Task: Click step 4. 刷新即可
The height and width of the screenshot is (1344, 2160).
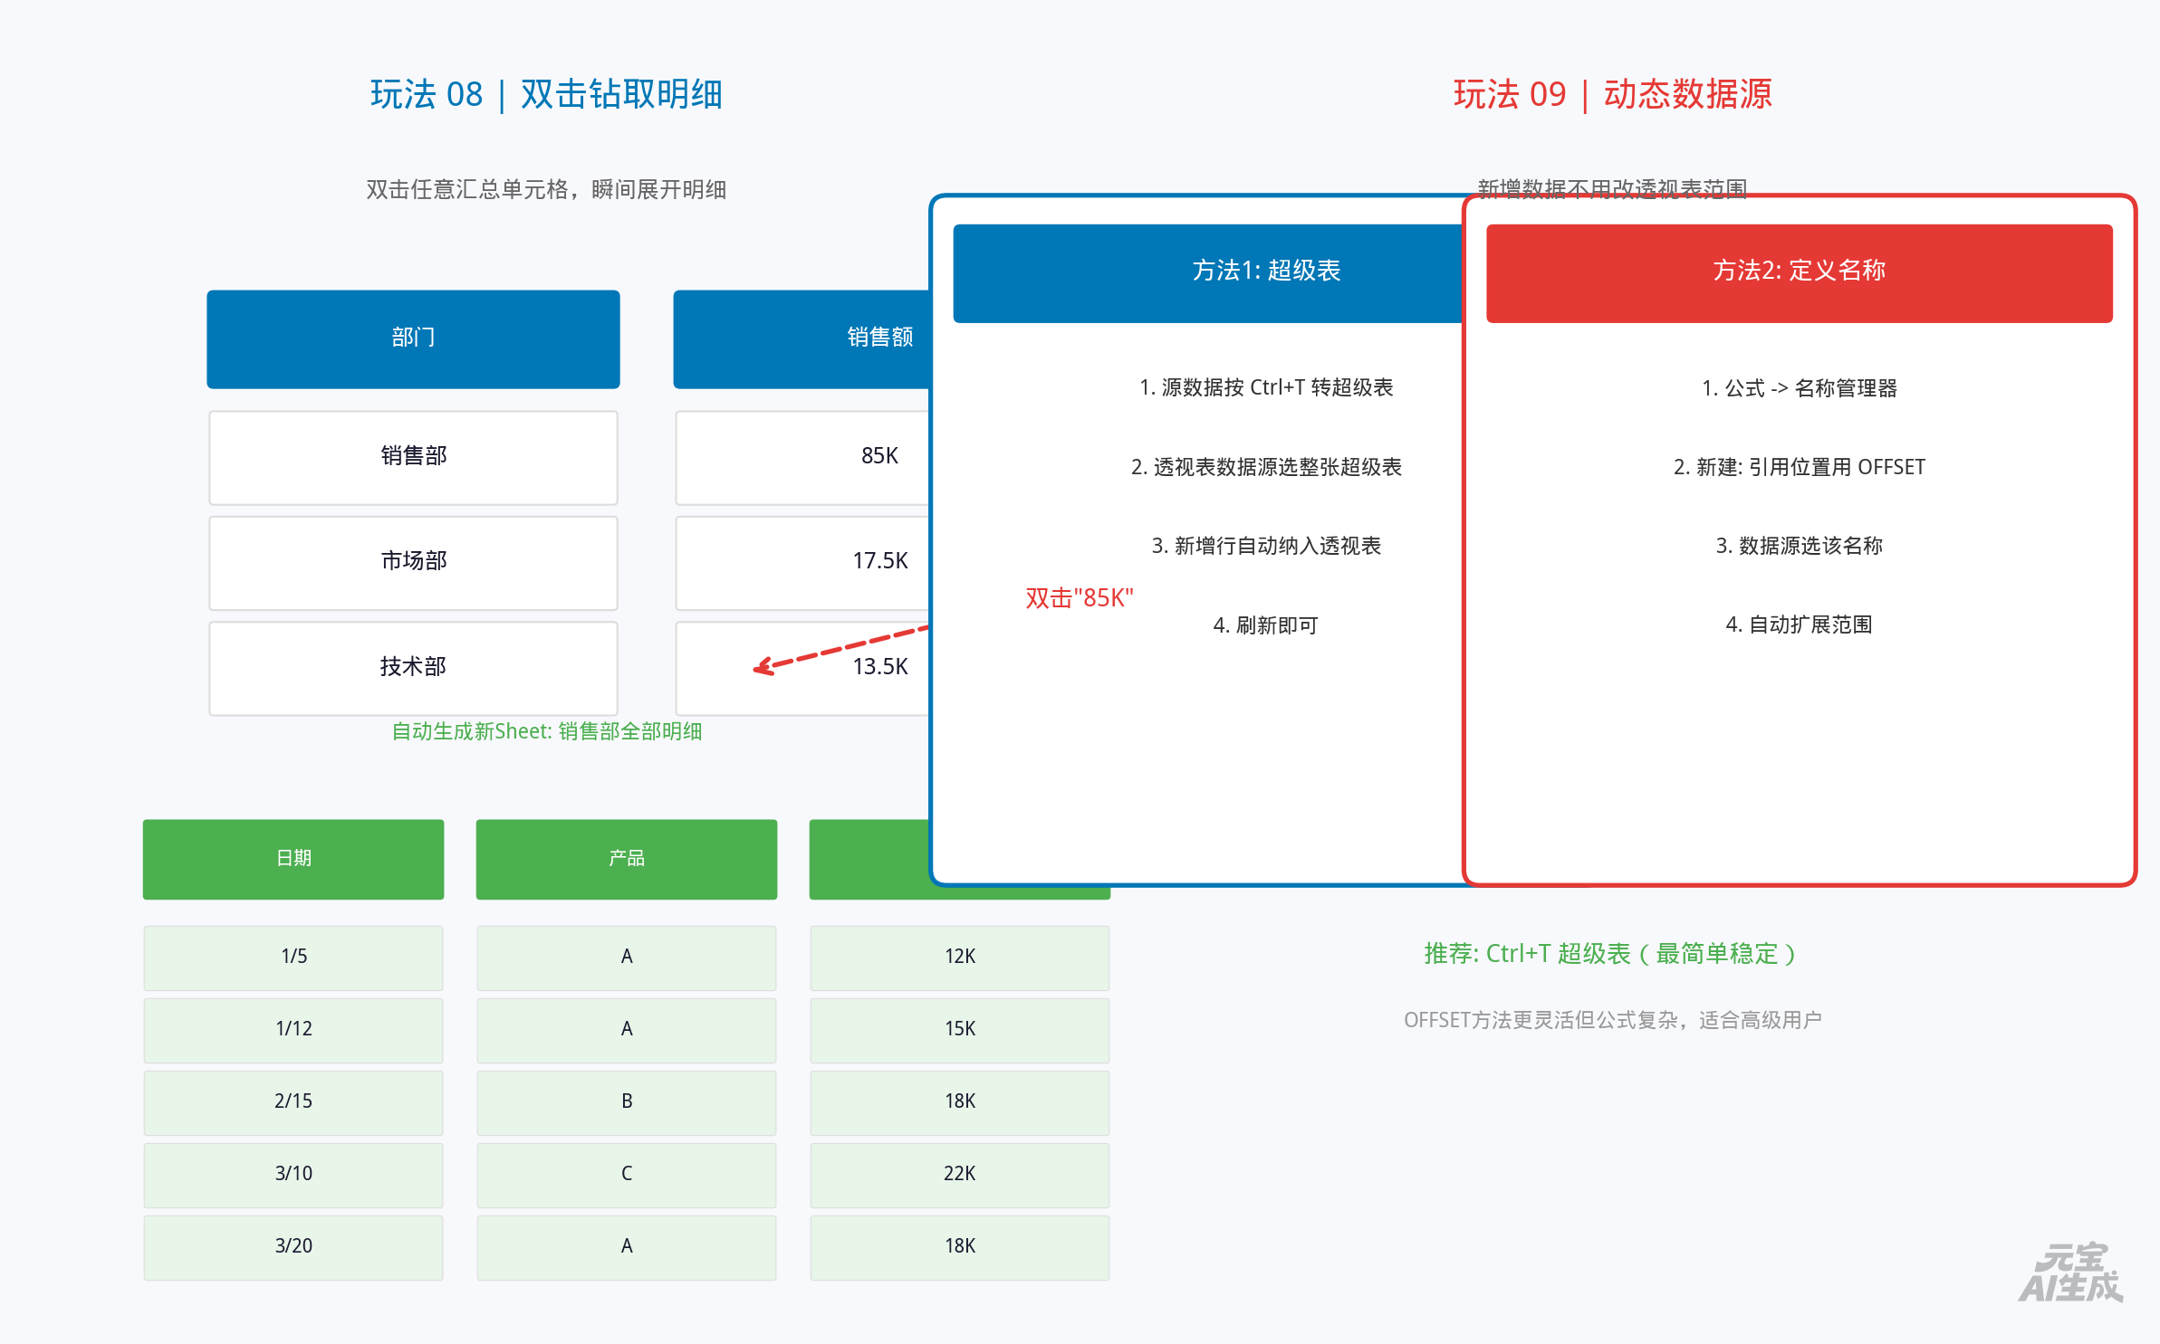Action: point(1266,625)
